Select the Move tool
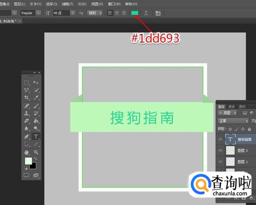Image resolution: width=256 pixels, height=205 pixels. coord(36,82)
